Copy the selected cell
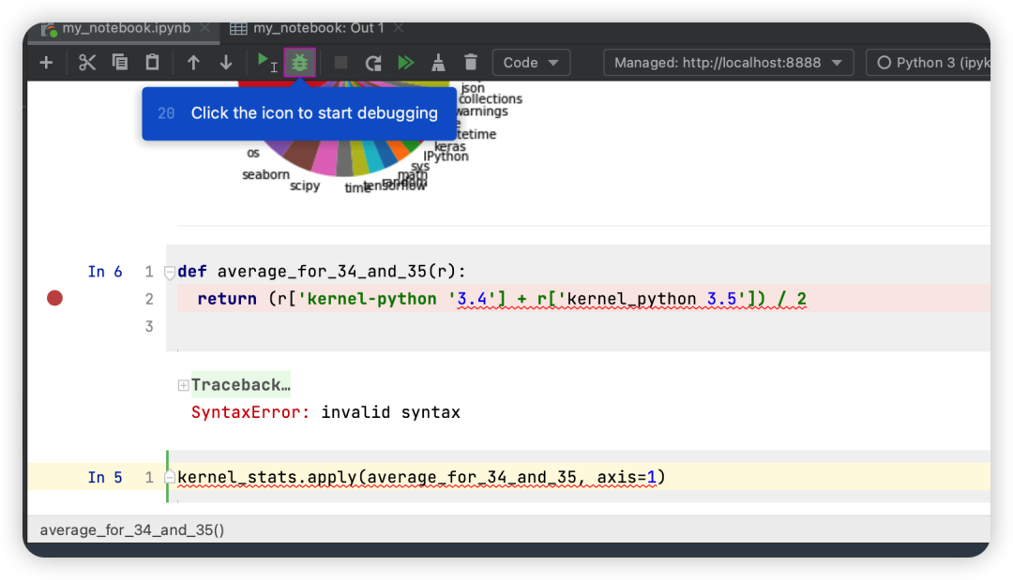The height and width of the screenshot is (580, 1013). coord(120,62)
